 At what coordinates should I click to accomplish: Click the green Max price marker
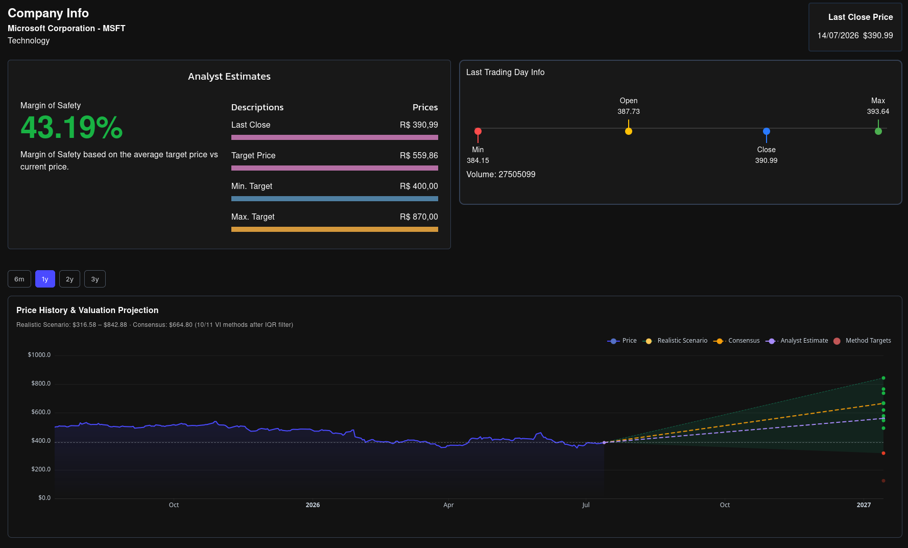(x=878, y=131)
